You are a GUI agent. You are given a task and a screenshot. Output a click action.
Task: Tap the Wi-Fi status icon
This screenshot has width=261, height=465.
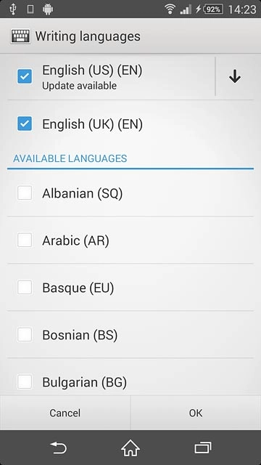(x=170, y=9)
